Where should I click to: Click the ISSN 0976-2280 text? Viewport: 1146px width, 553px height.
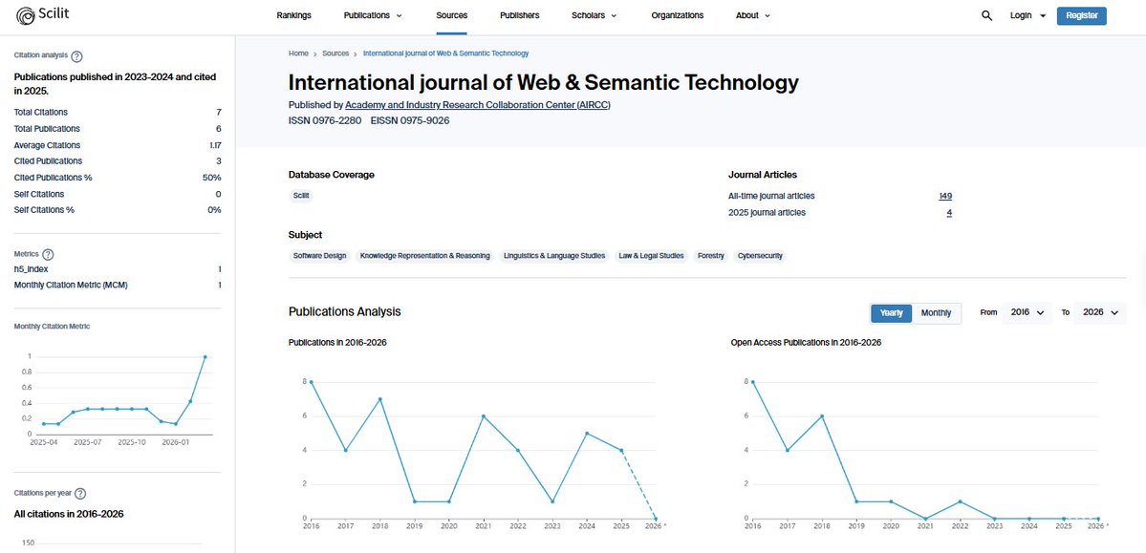[x=325, y=120]
